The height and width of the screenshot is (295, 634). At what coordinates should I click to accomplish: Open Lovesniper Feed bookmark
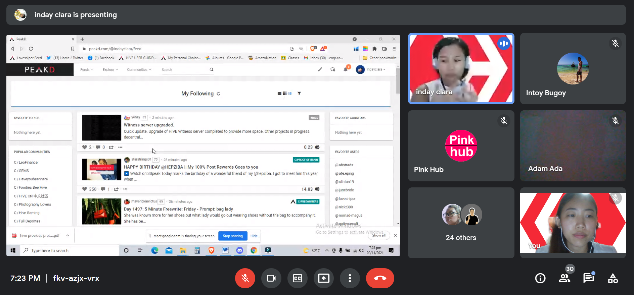[26, 58]
